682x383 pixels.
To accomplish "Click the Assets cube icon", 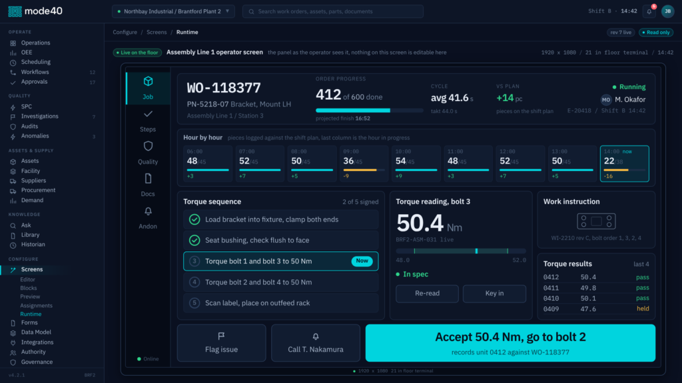I will (13, 161).
